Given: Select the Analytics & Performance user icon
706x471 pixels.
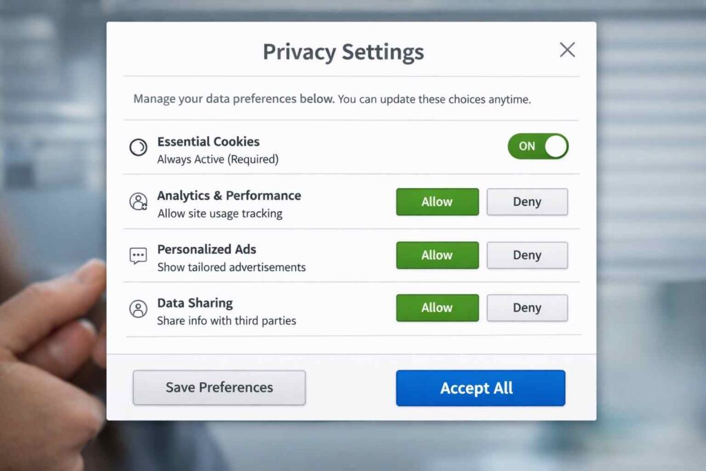Looking at the screenshot, I should [138, 201].
